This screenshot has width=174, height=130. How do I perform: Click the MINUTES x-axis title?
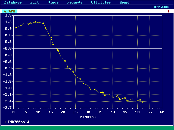click(88, 117)
